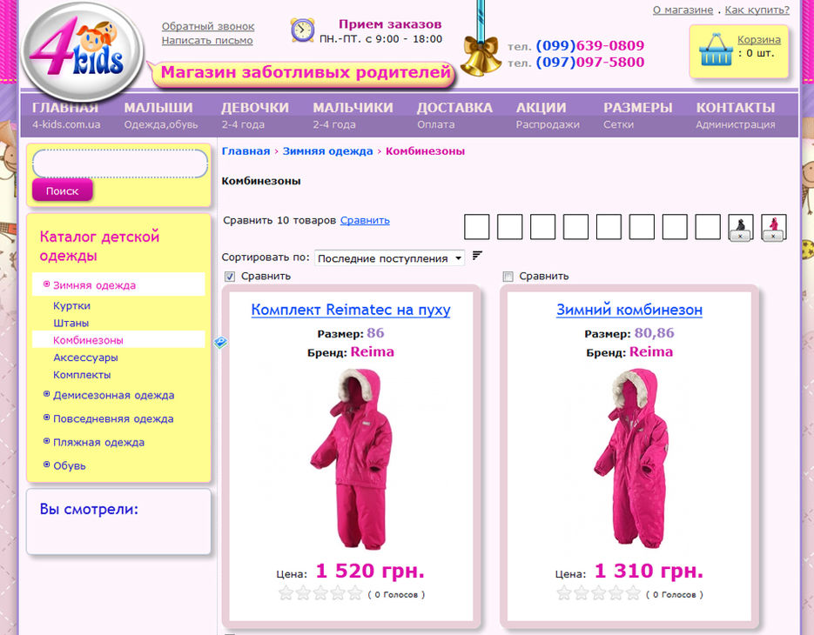Click the shopping basket icon
The height and width of the screenshot is (635, 814).
pos(716,50)
